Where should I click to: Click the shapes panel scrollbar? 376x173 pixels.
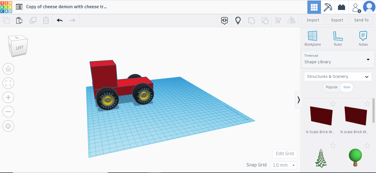374,111
